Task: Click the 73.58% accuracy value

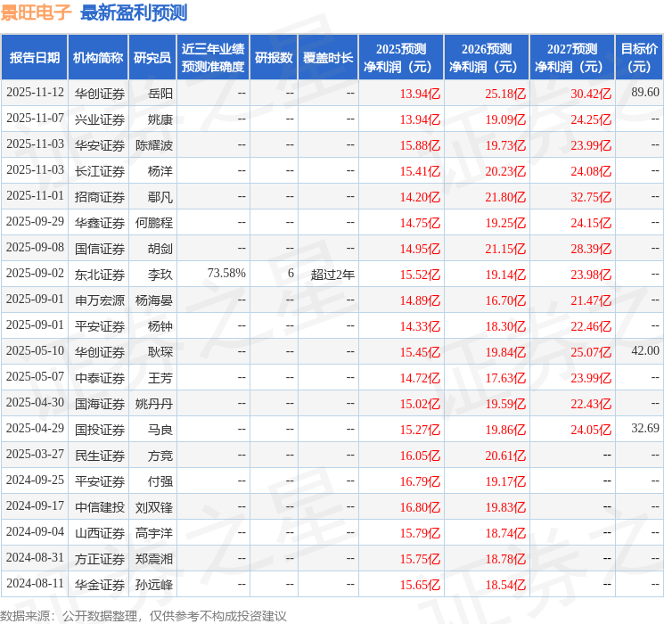Action: pyautogui.click(x=226, y=274)
